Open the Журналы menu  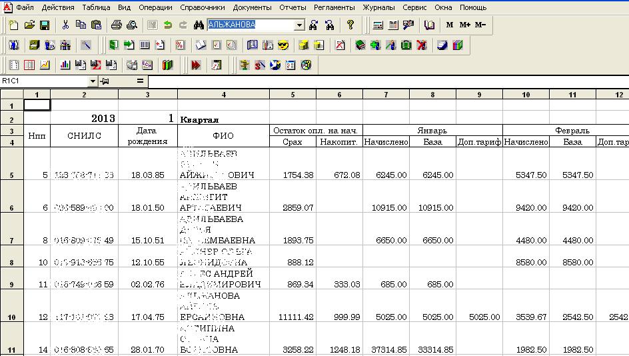378,7
